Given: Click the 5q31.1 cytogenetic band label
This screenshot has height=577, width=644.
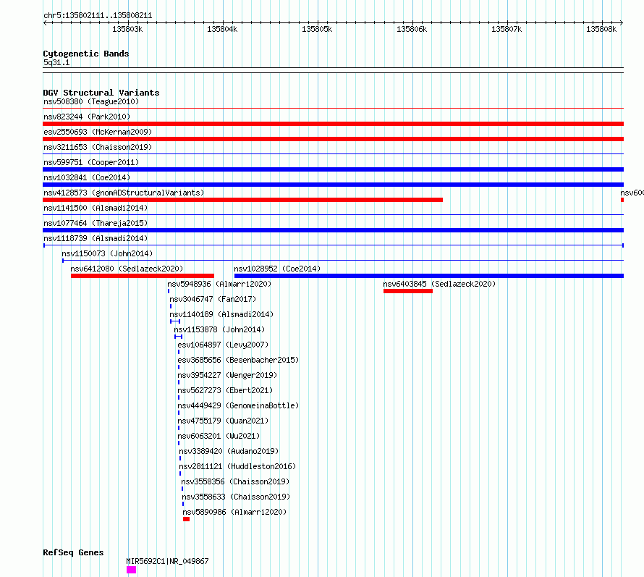Looking at the screenshot, I should (56, 62).
